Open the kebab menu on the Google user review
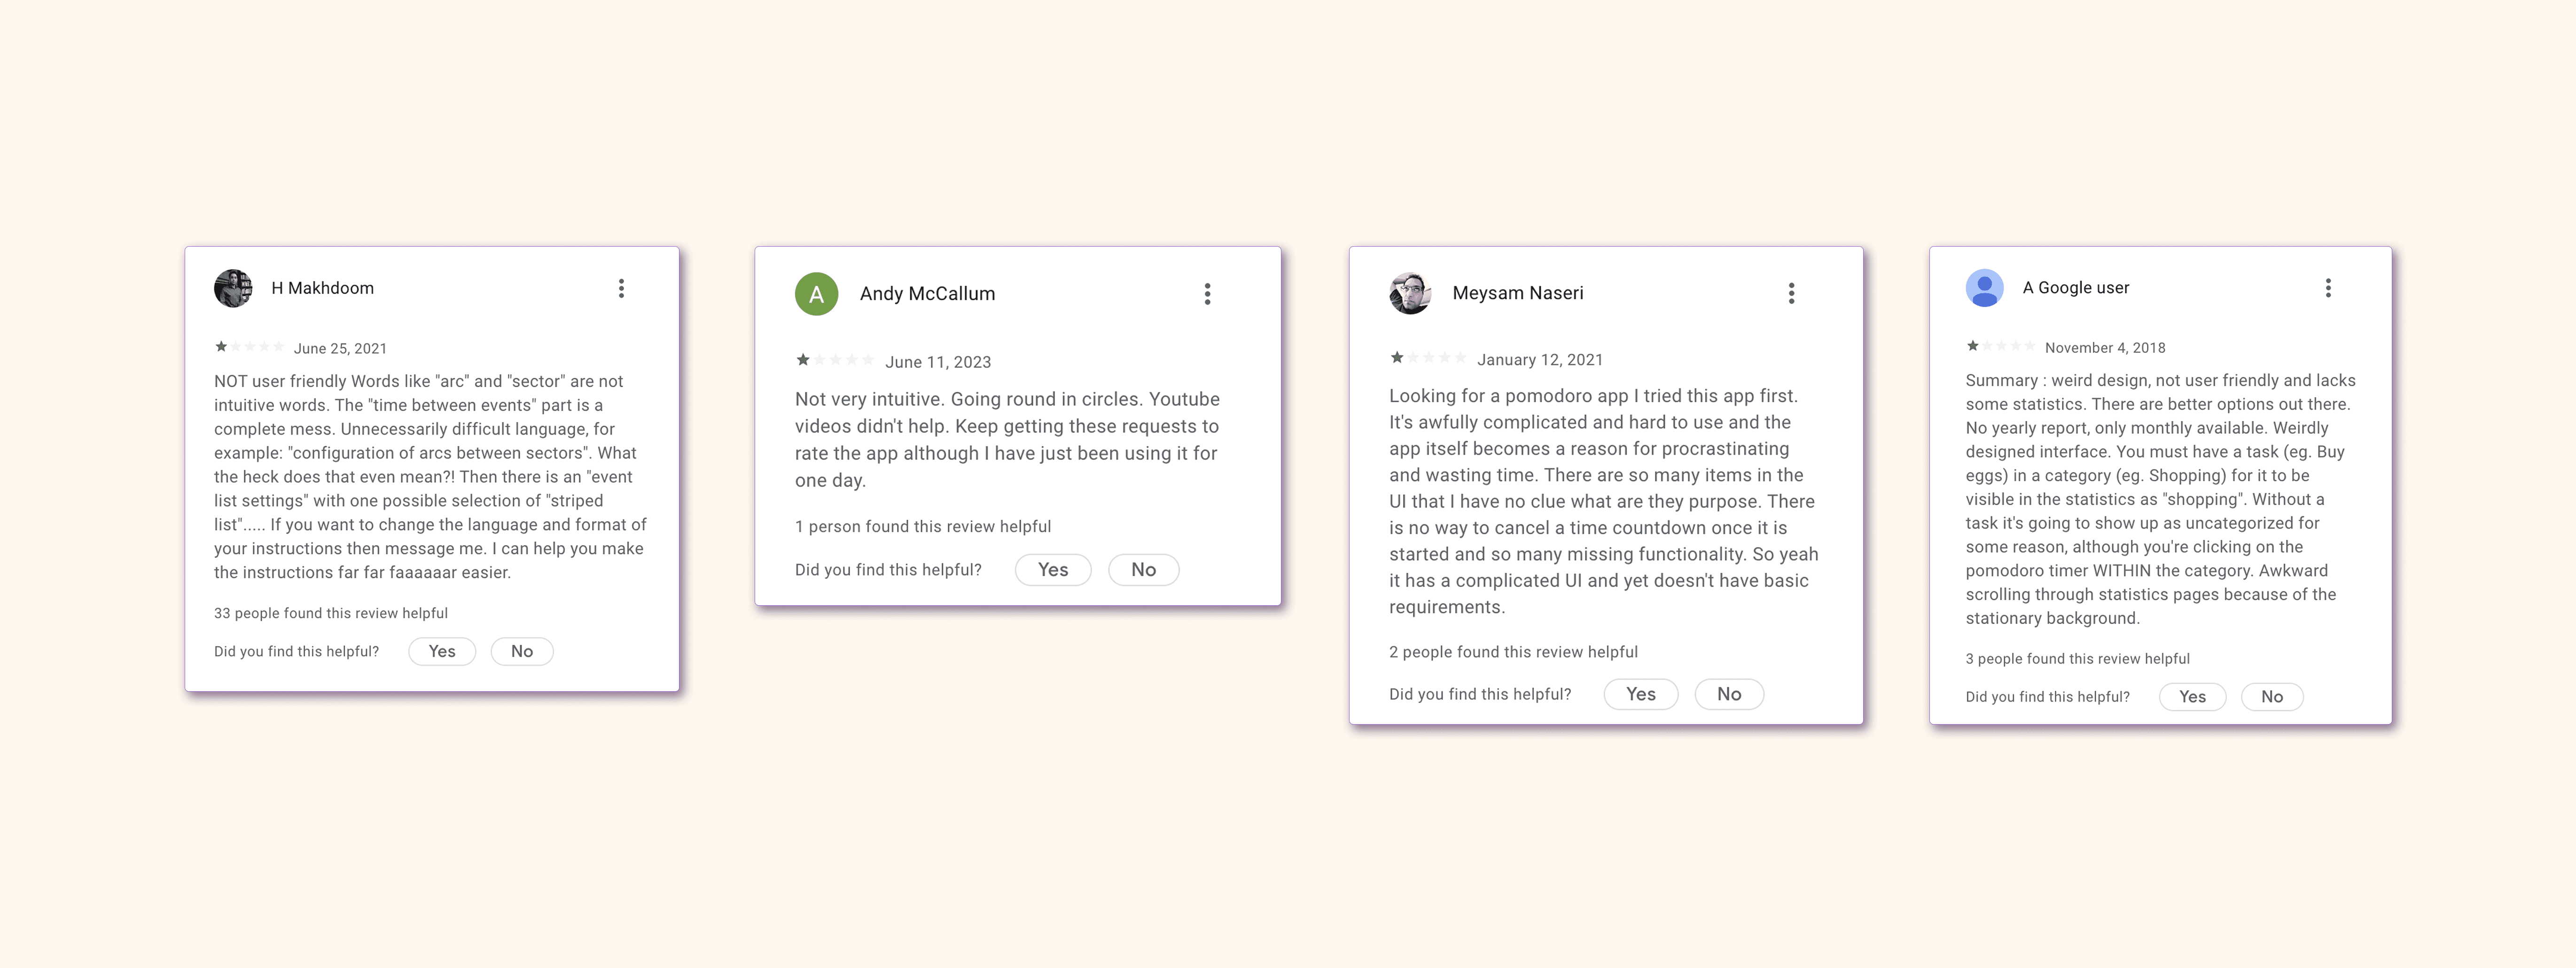This screenshot has height=968, width=2576. [x=2328, y=288]
